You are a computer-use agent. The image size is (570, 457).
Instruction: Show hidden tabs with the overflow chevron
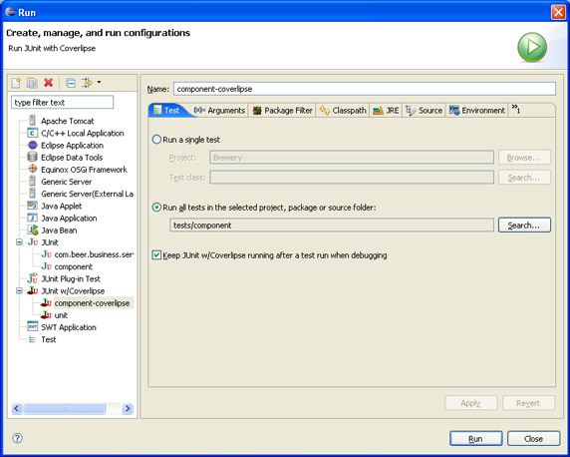tap(516, 109)
